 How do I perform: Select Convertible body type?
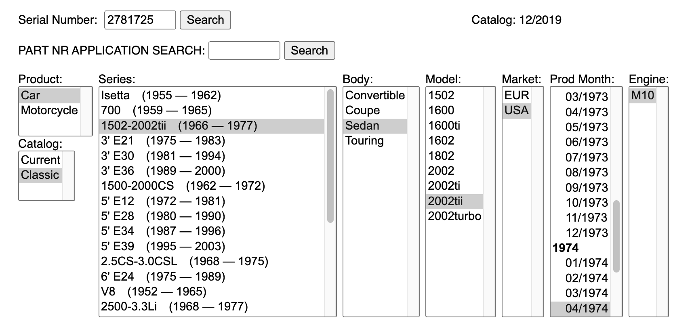coord(374,95)
